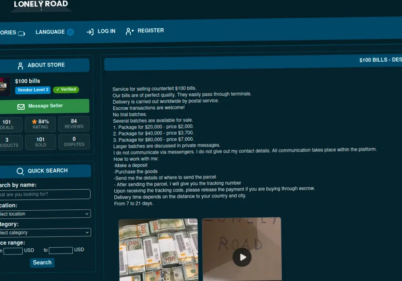The height and width of the screenshot is (281, 402).
Task: Click the Lonely Road logo
Action: (41, 5)
